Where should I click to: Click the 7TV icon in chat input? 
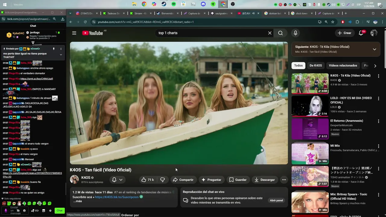(18, 210)
